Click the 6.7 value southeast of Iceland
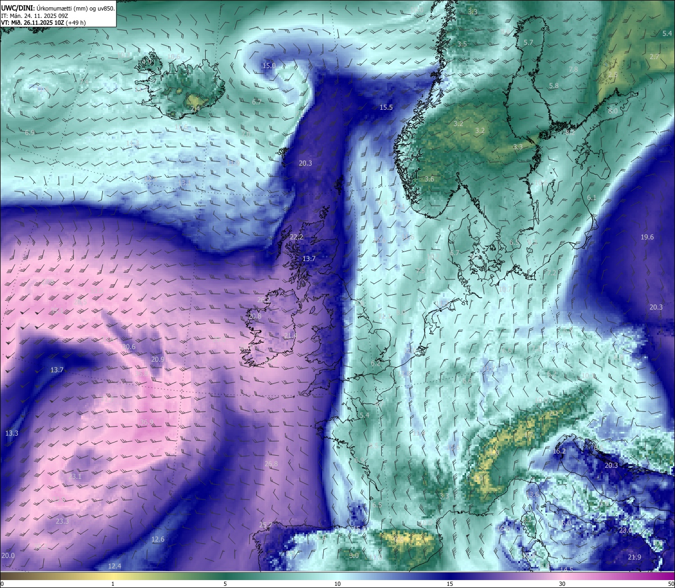Image resolution: width=675 pixels, height=588 pixels. pyautogui.click(x=257, y=102)
